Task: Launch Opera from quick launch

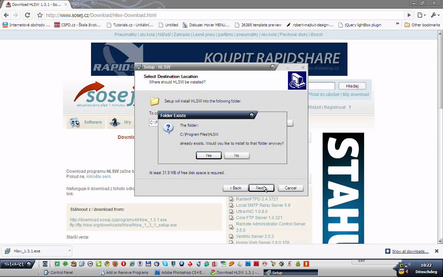Action: tap(123, 264)
